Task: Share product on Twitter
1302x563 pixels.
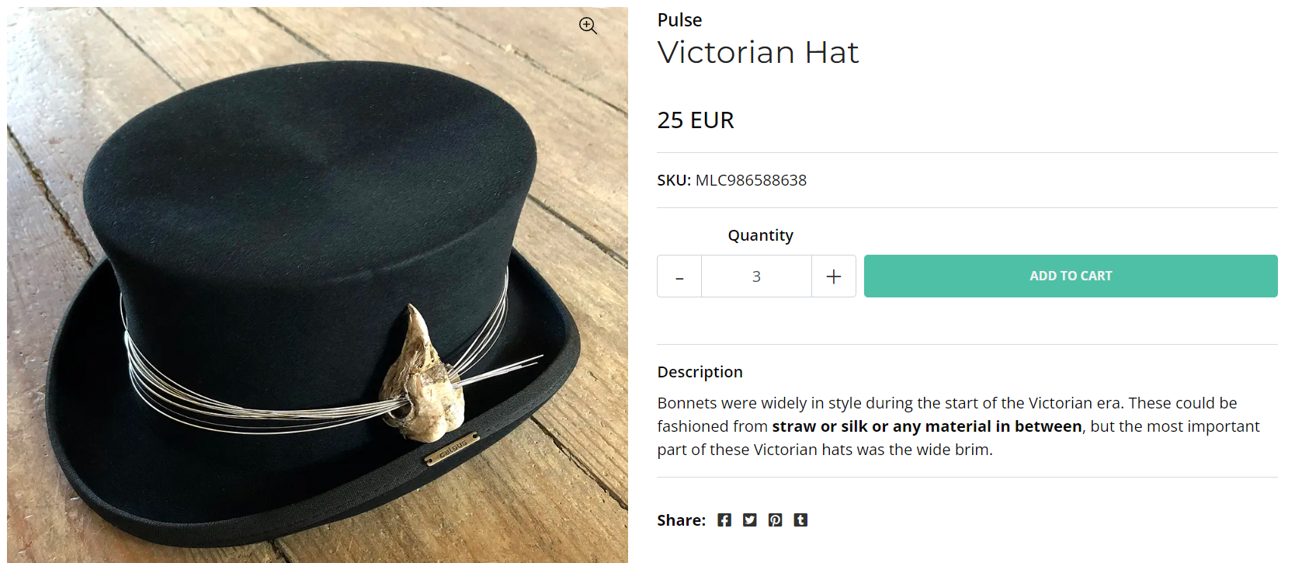Action: (749, 520)
